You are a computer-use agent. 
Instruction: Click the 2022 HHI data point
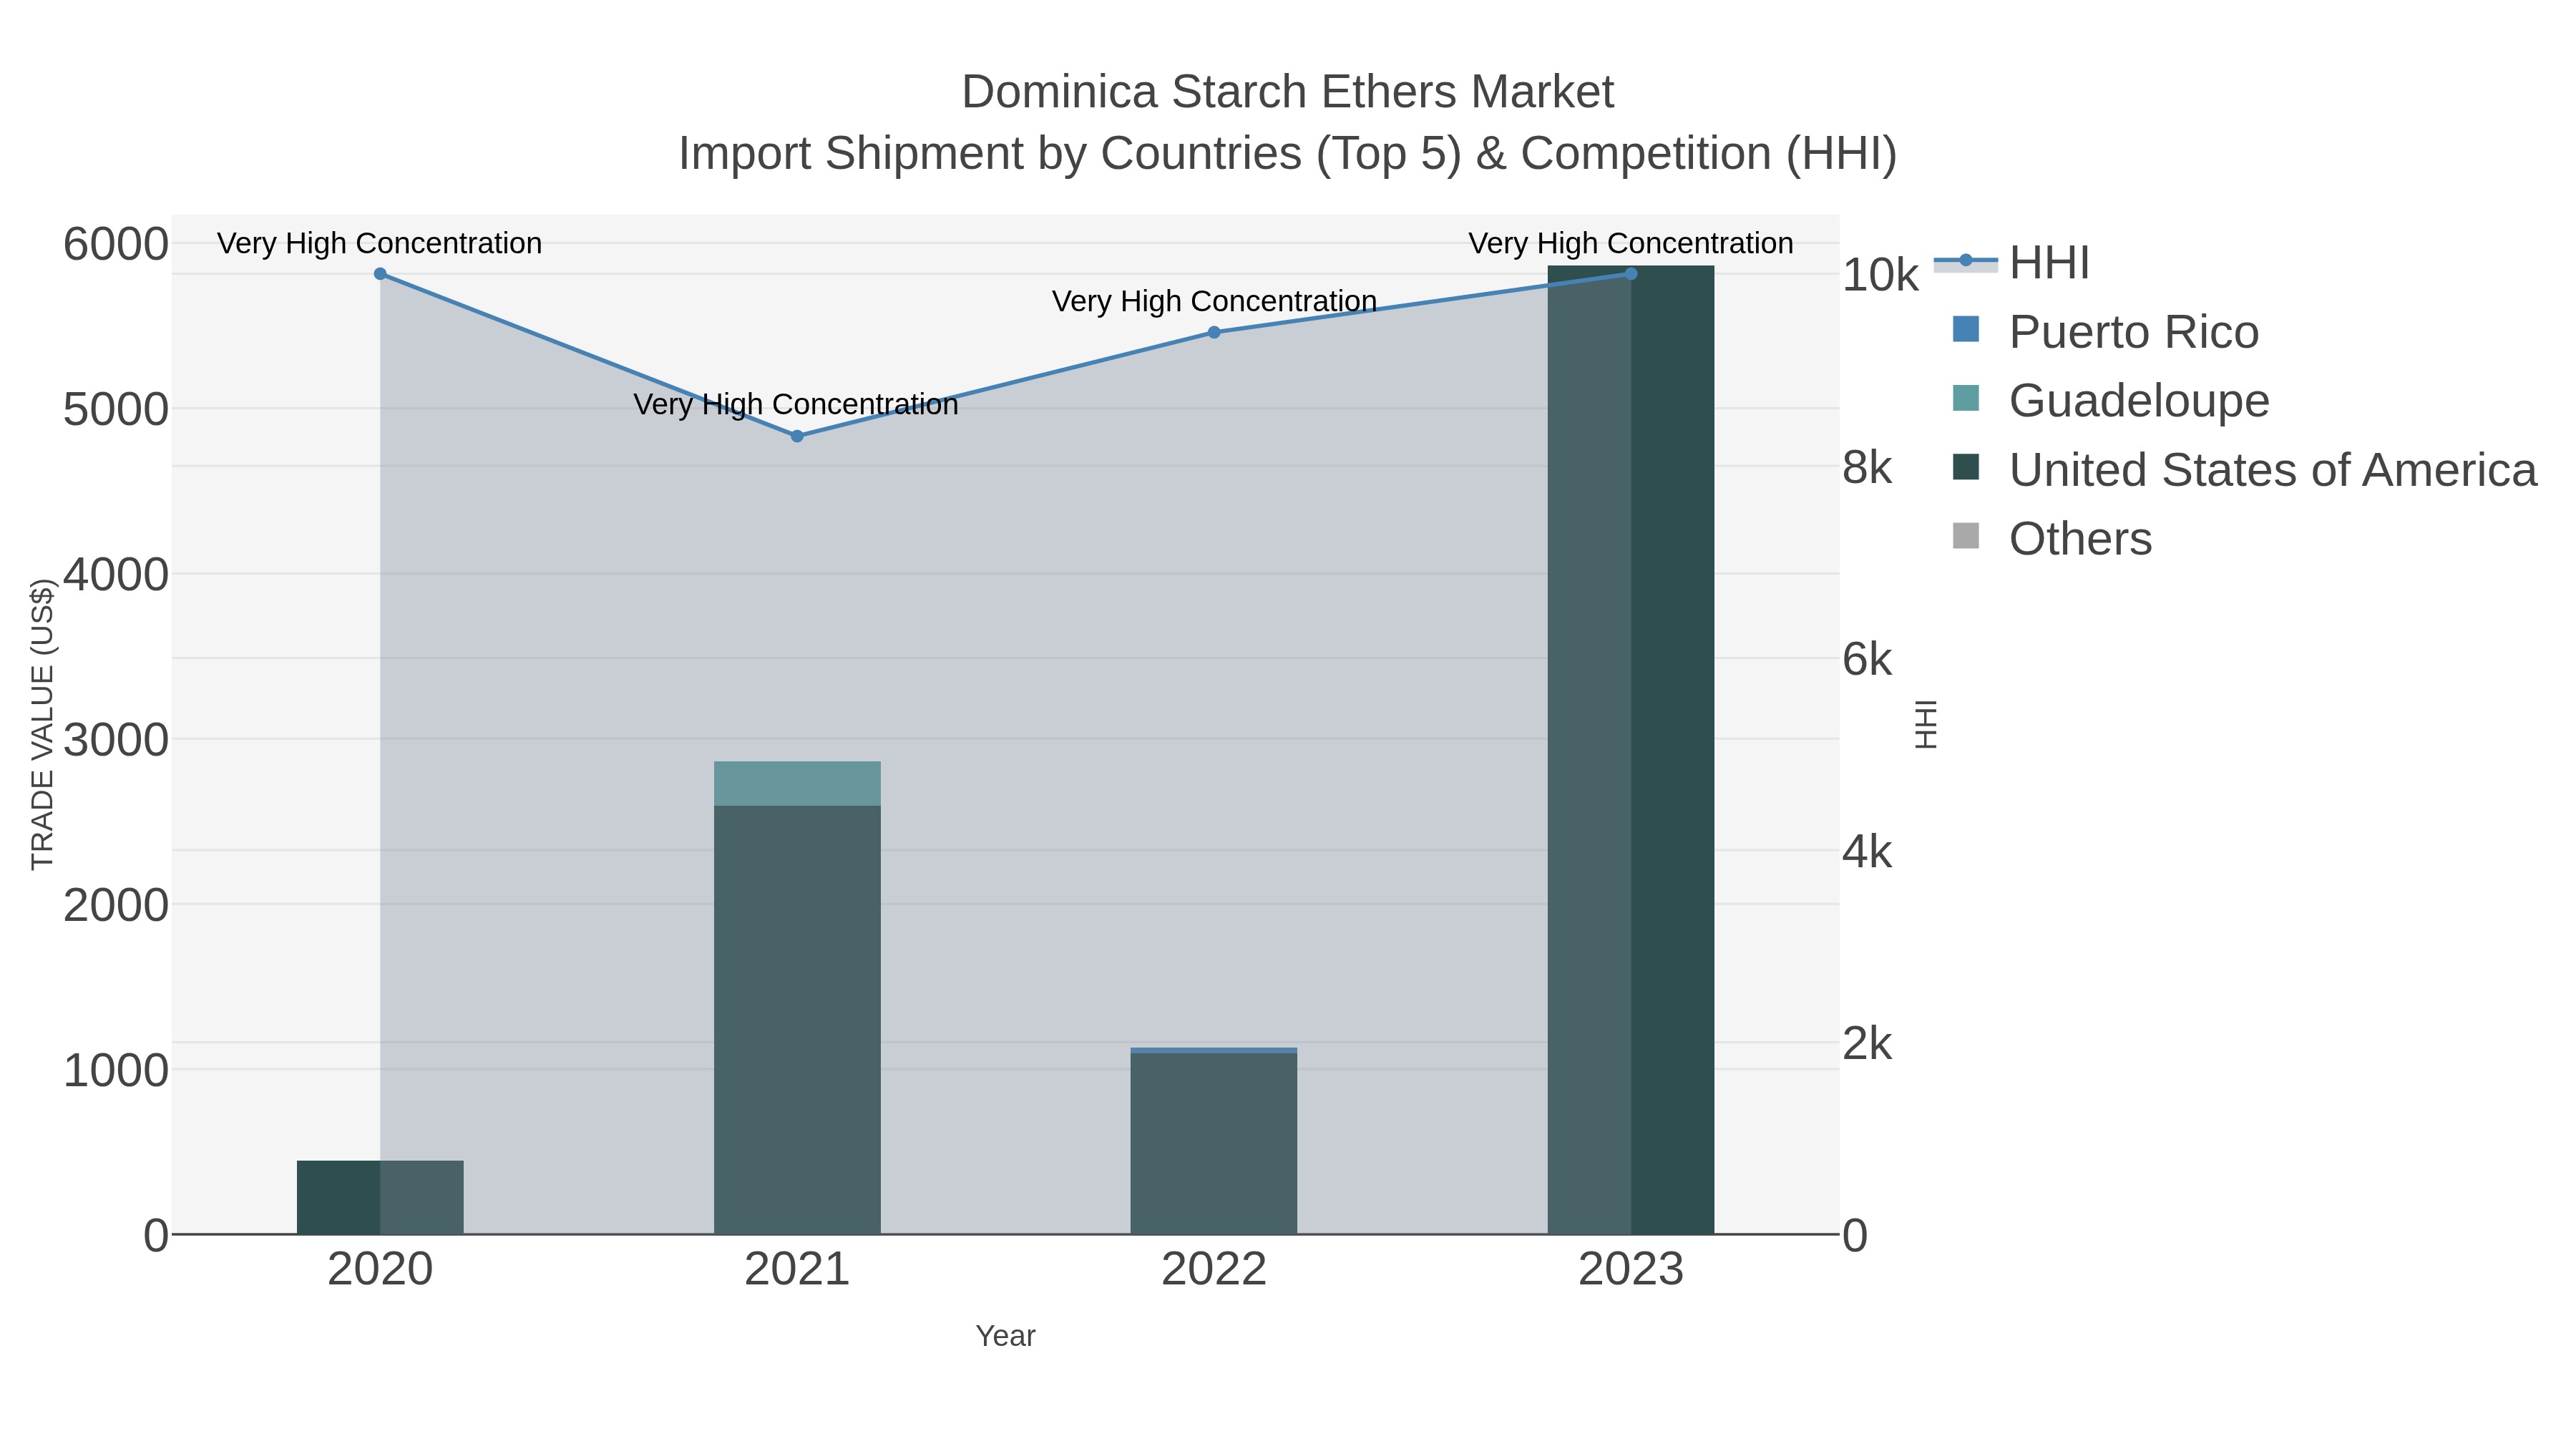click(1214, 332)
